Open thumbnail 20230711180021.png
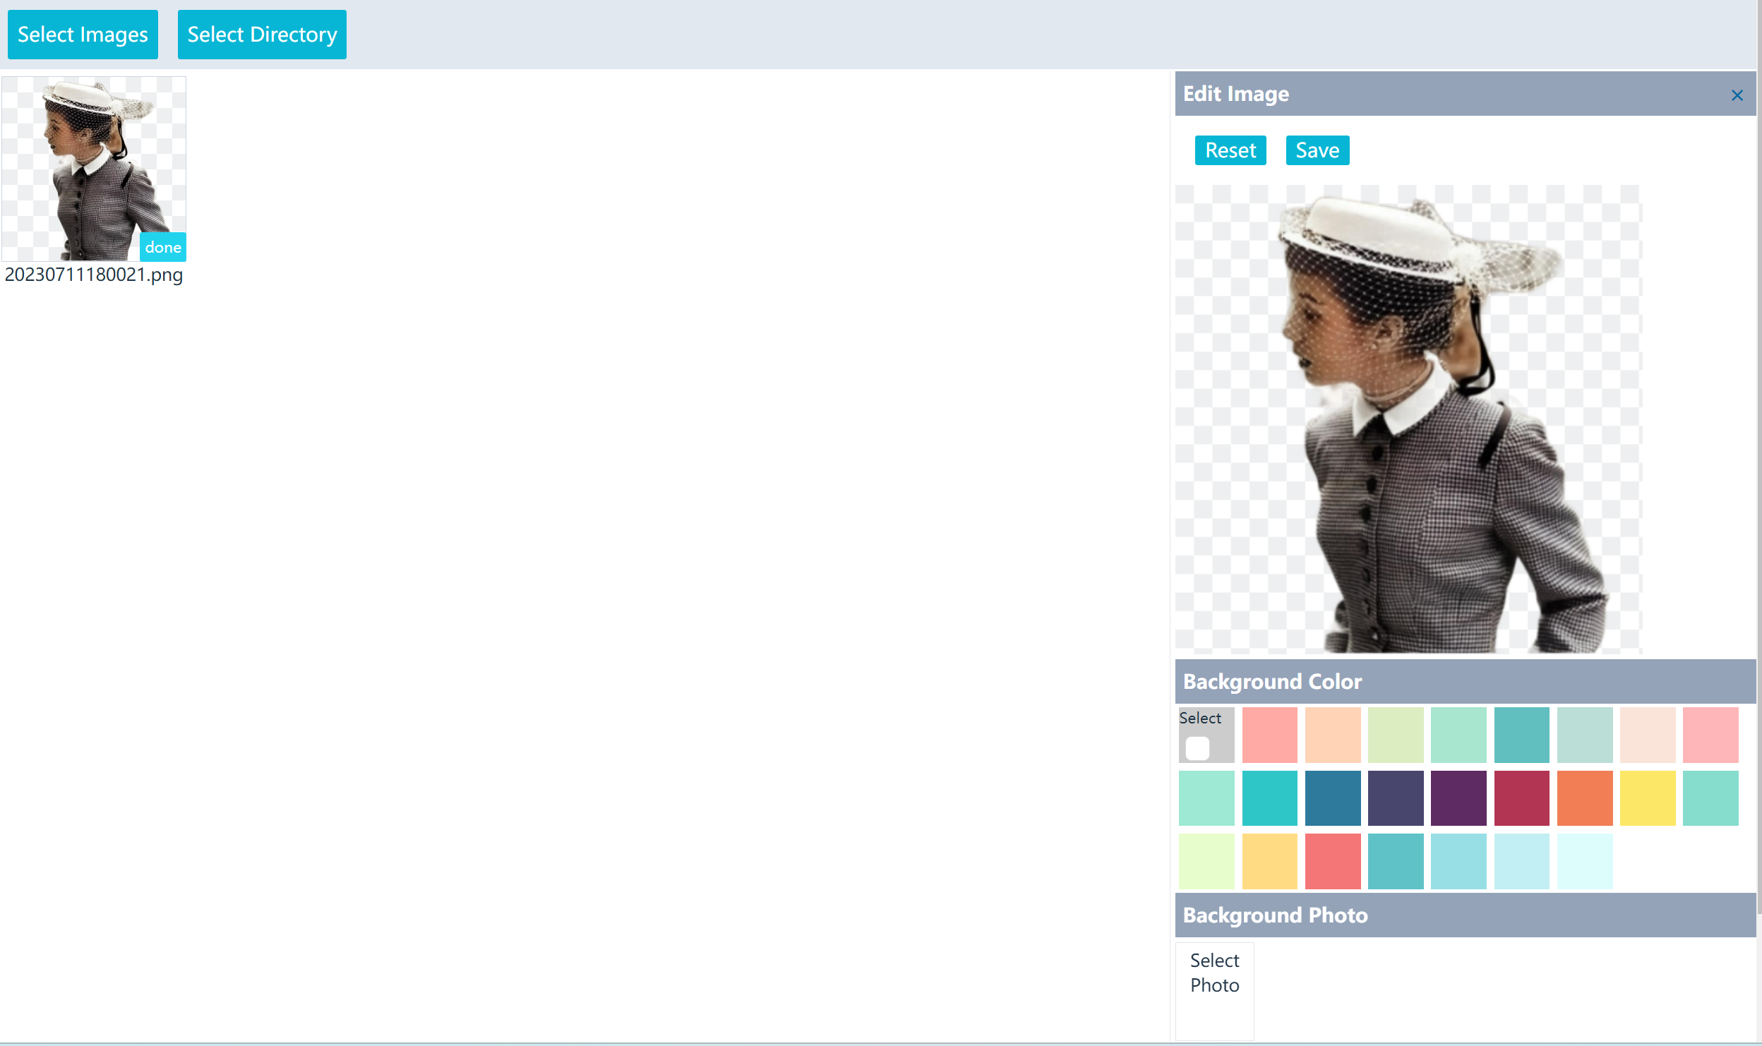1762x1046 pixels. point(93,169)
